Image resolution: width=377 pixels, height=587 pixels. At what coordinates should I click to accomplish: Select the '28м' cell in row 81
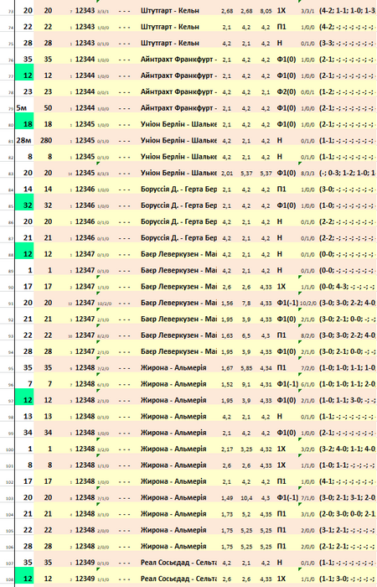(x=23, y=140)
